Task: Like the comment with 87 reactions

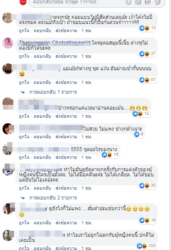Action: tap(24, 83)
